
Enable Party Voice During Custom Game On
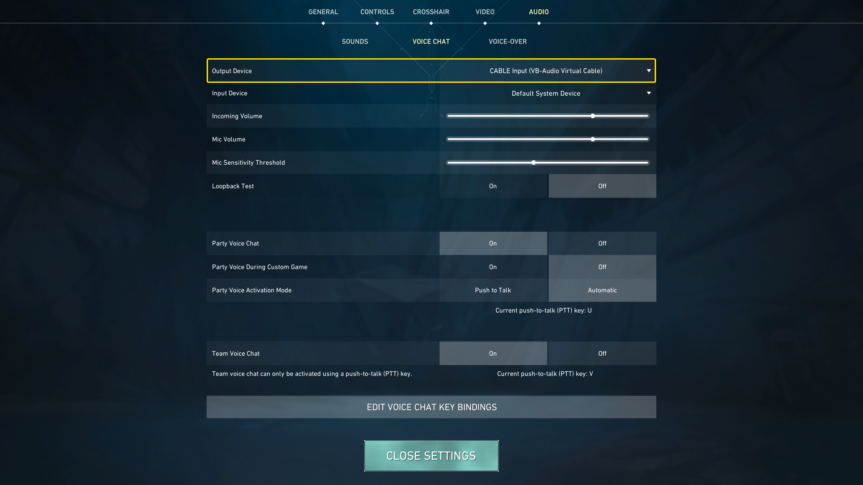[x=493, y=266]
